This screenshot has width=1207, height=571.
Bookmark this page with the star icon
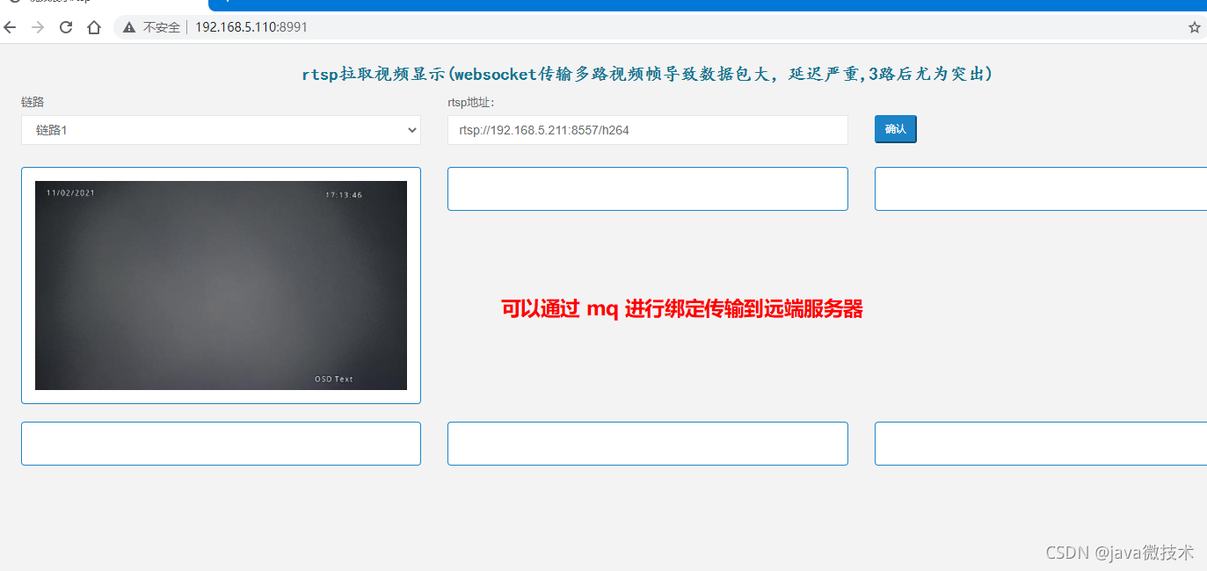[x=1194, y=27]
